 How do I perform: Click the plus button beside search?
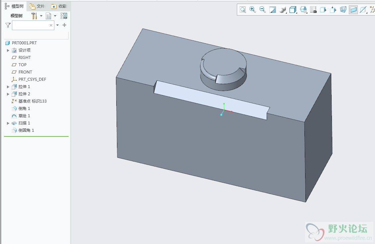[64, 25]
